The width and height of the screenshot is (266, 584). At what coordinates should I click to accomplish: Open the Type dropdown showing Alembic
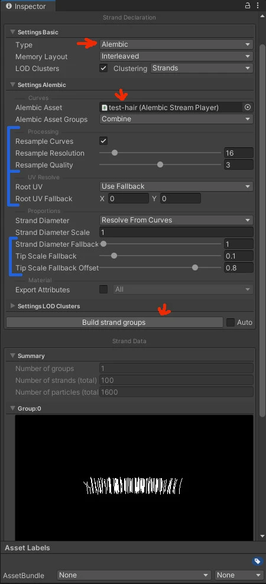point(176,44)
